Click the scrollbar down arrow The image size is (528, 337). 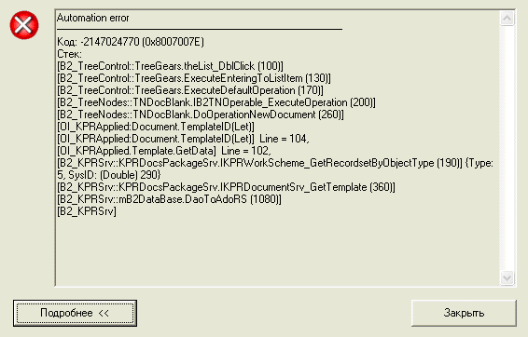(x=507, y=277)
